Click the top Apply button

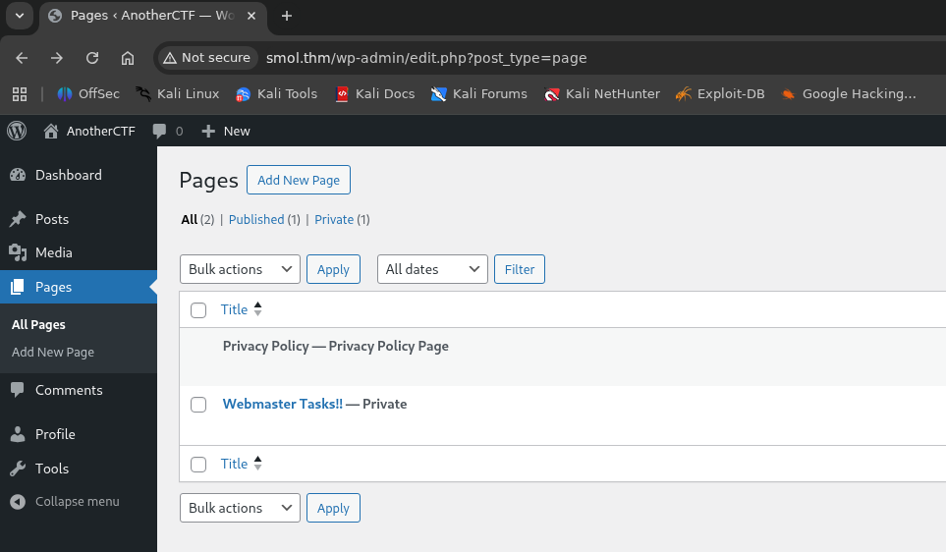[x=333, y=269]
